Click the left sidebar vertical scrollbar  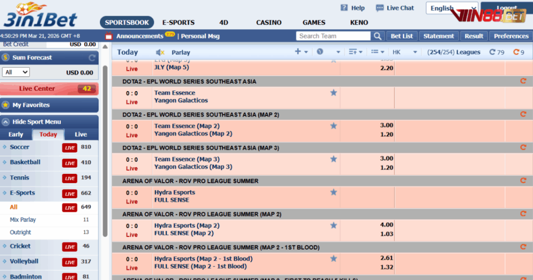click(x=105, y=151)
